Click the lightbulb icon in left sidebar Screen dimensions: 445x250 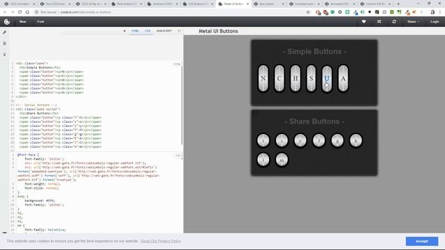(x=5, y=54)
